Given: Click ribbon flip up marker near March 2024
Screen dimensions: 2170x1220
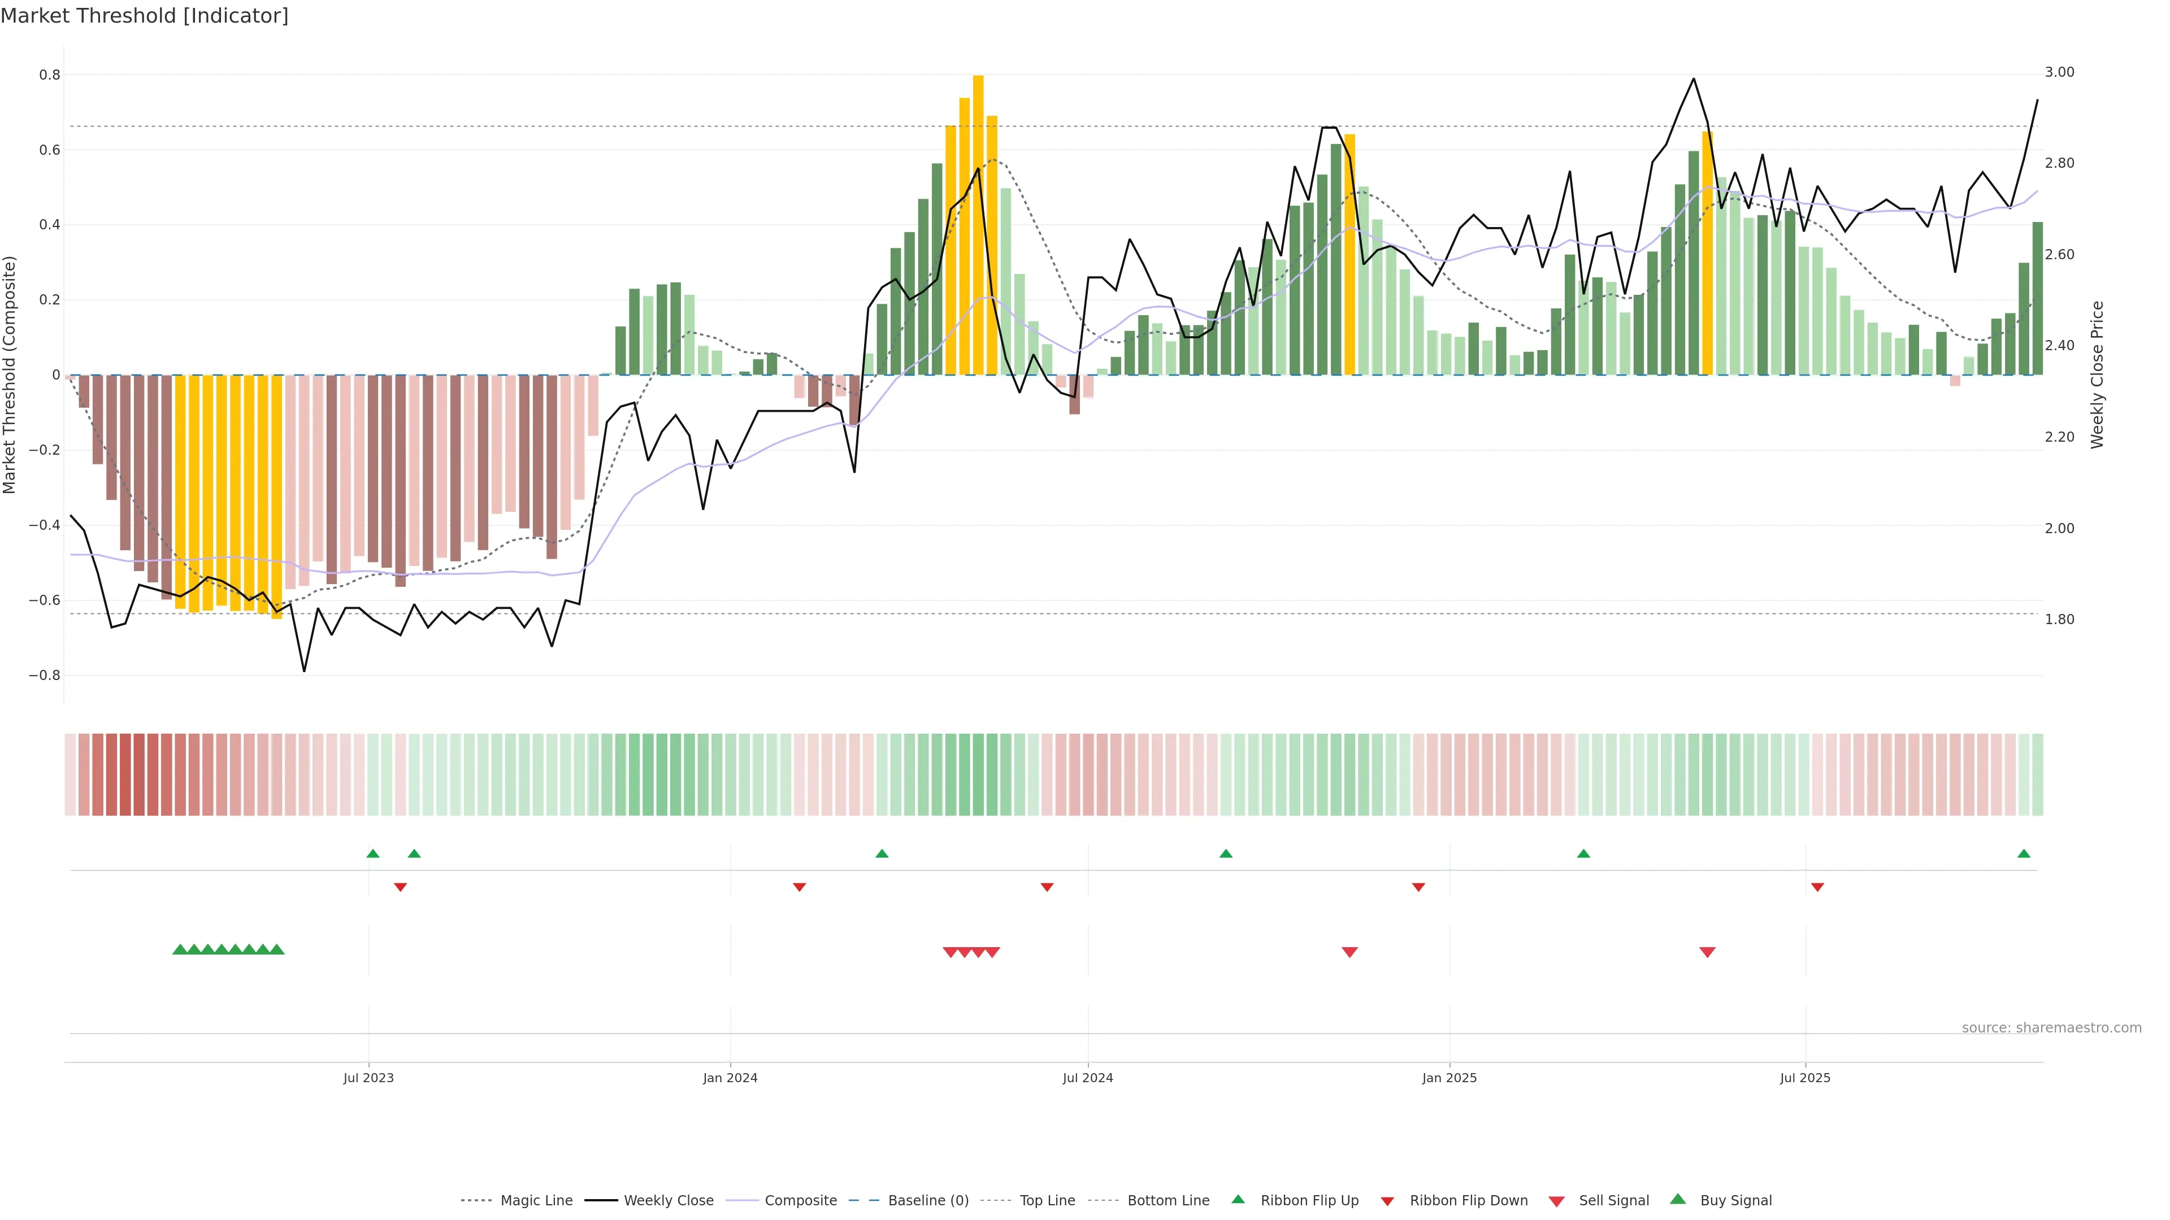Looking at the screenshot, I should [882, 854].
